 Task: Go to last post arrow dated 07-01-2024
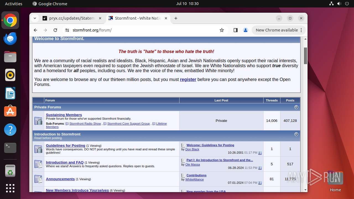260,183
